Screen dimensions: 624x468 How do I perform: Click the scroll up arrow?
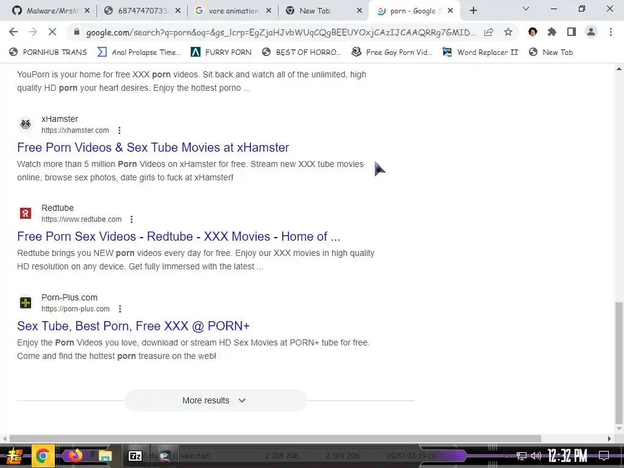pos(619,69)
